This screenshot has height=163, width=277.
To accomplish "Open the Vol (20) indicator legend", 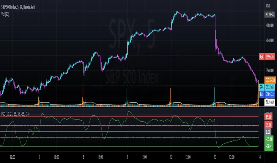I will [5, 14].
